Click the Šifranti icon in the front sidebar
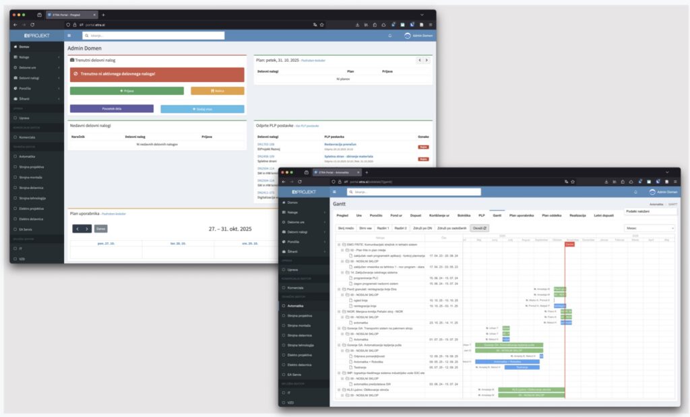Image resolution: width=690 pixels, height=417 pixels. point(284,251)
